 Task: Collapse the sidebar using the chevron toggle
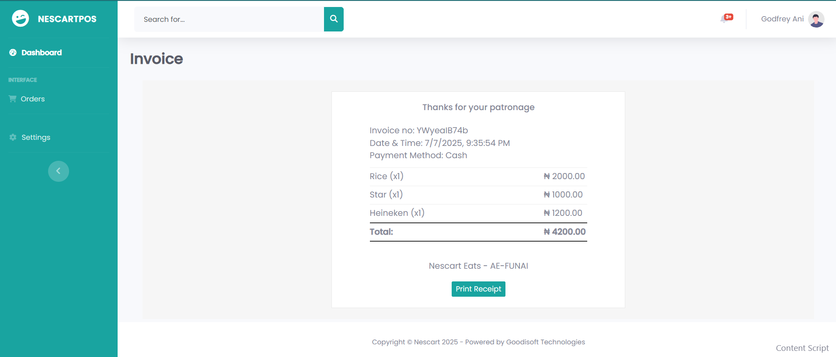click(59, 171)
